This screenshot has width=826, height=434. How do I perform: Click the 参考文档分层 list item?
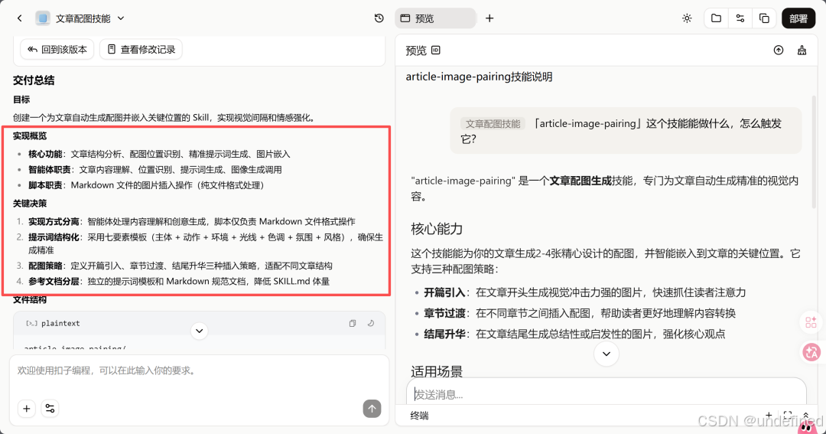click(178, 281)
